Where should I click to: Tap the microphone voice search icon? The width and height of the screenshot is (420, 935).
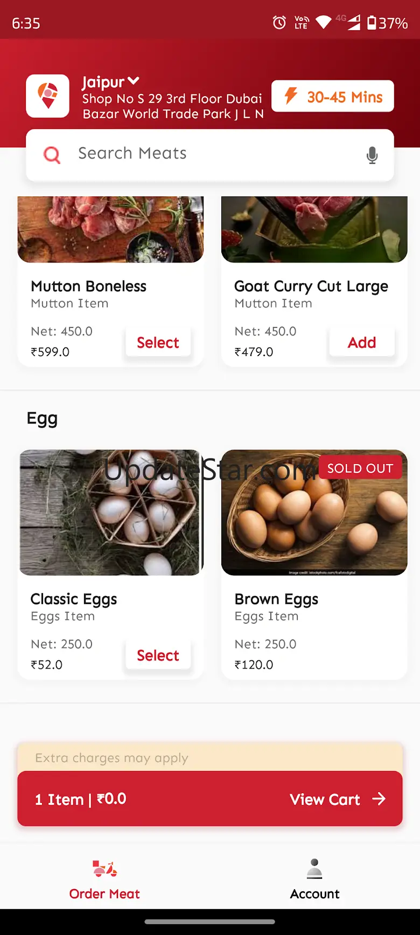[x=372, y=155]
